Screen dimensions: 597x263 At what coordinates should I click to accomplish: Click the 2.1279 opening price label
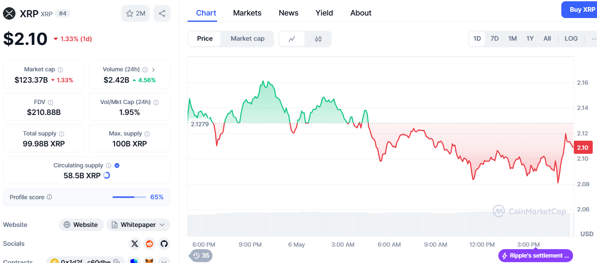200,124
